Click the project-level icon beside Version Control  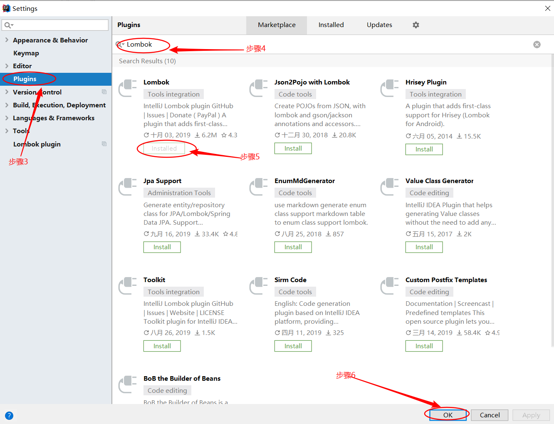tap(104, 92)
